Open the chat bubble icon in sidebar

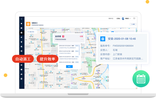pos(22,28)
